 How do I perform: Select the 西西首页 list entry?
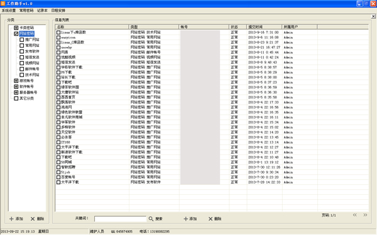(x=68, y=97)
